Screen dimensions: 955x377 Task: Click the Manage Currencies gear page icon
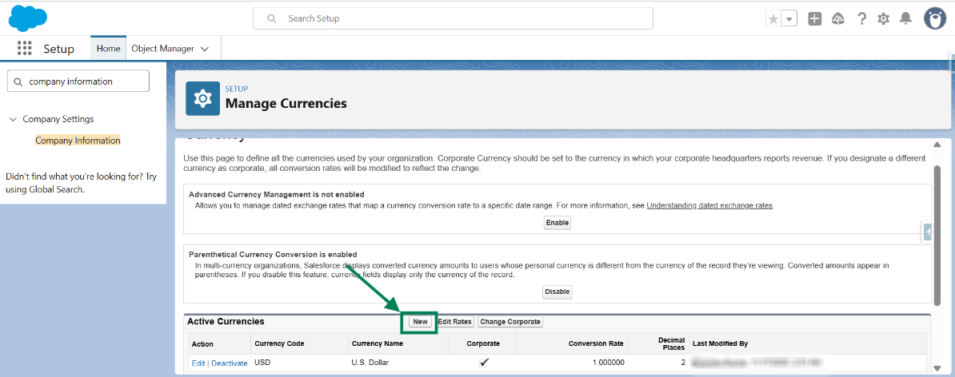click(202, 98)
